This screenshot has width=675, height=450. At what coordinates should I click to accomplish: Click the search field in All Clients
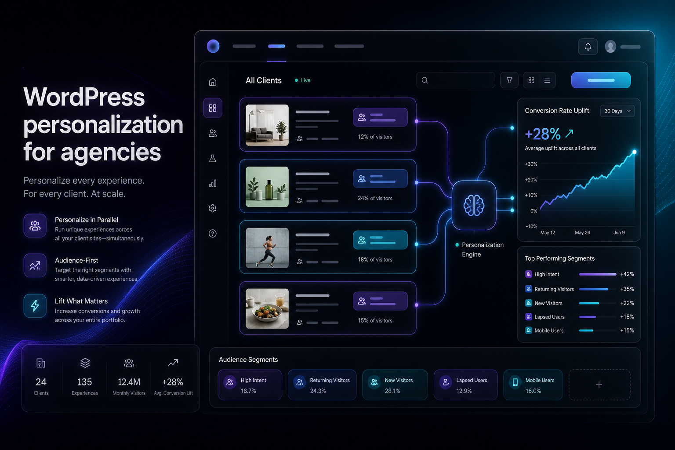pyautogui.click(x=455, y=80)
